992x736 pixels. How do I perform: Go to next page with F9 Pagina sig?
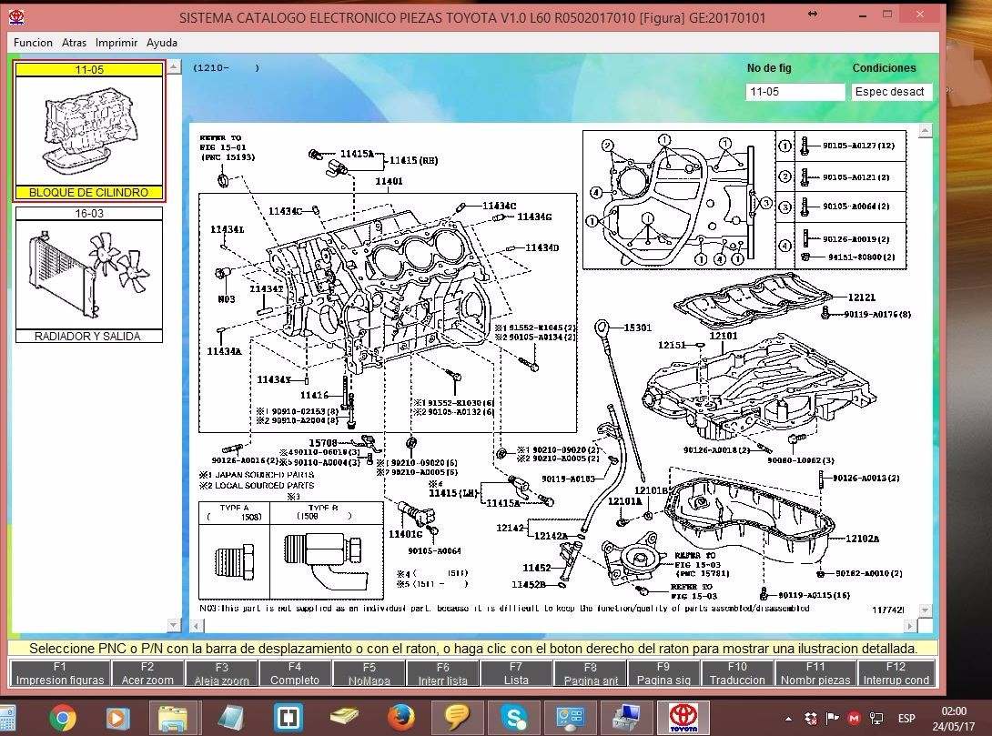tap(663, 673)
